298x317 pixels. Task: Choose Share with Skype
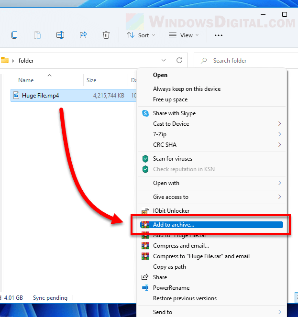(211, 113)
